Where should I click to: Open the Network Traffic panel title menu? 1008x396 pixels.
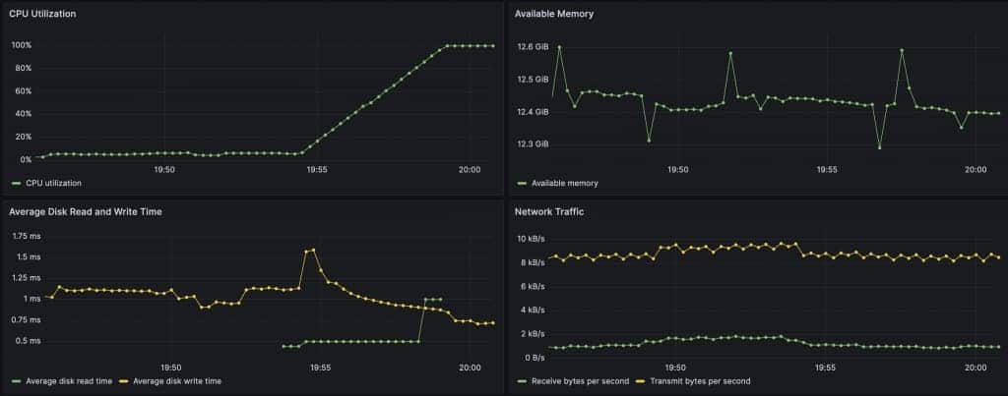pyautogui.click(x=549, y=212)
